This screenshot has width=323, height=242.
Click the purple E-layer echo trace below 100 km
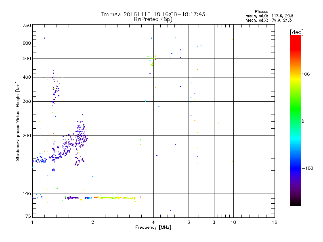73,198
